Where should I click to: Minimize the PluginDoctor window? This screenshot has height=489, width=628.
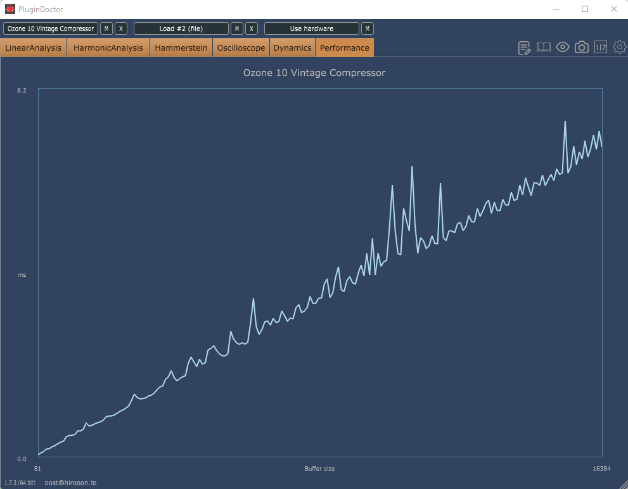(556, 9)
